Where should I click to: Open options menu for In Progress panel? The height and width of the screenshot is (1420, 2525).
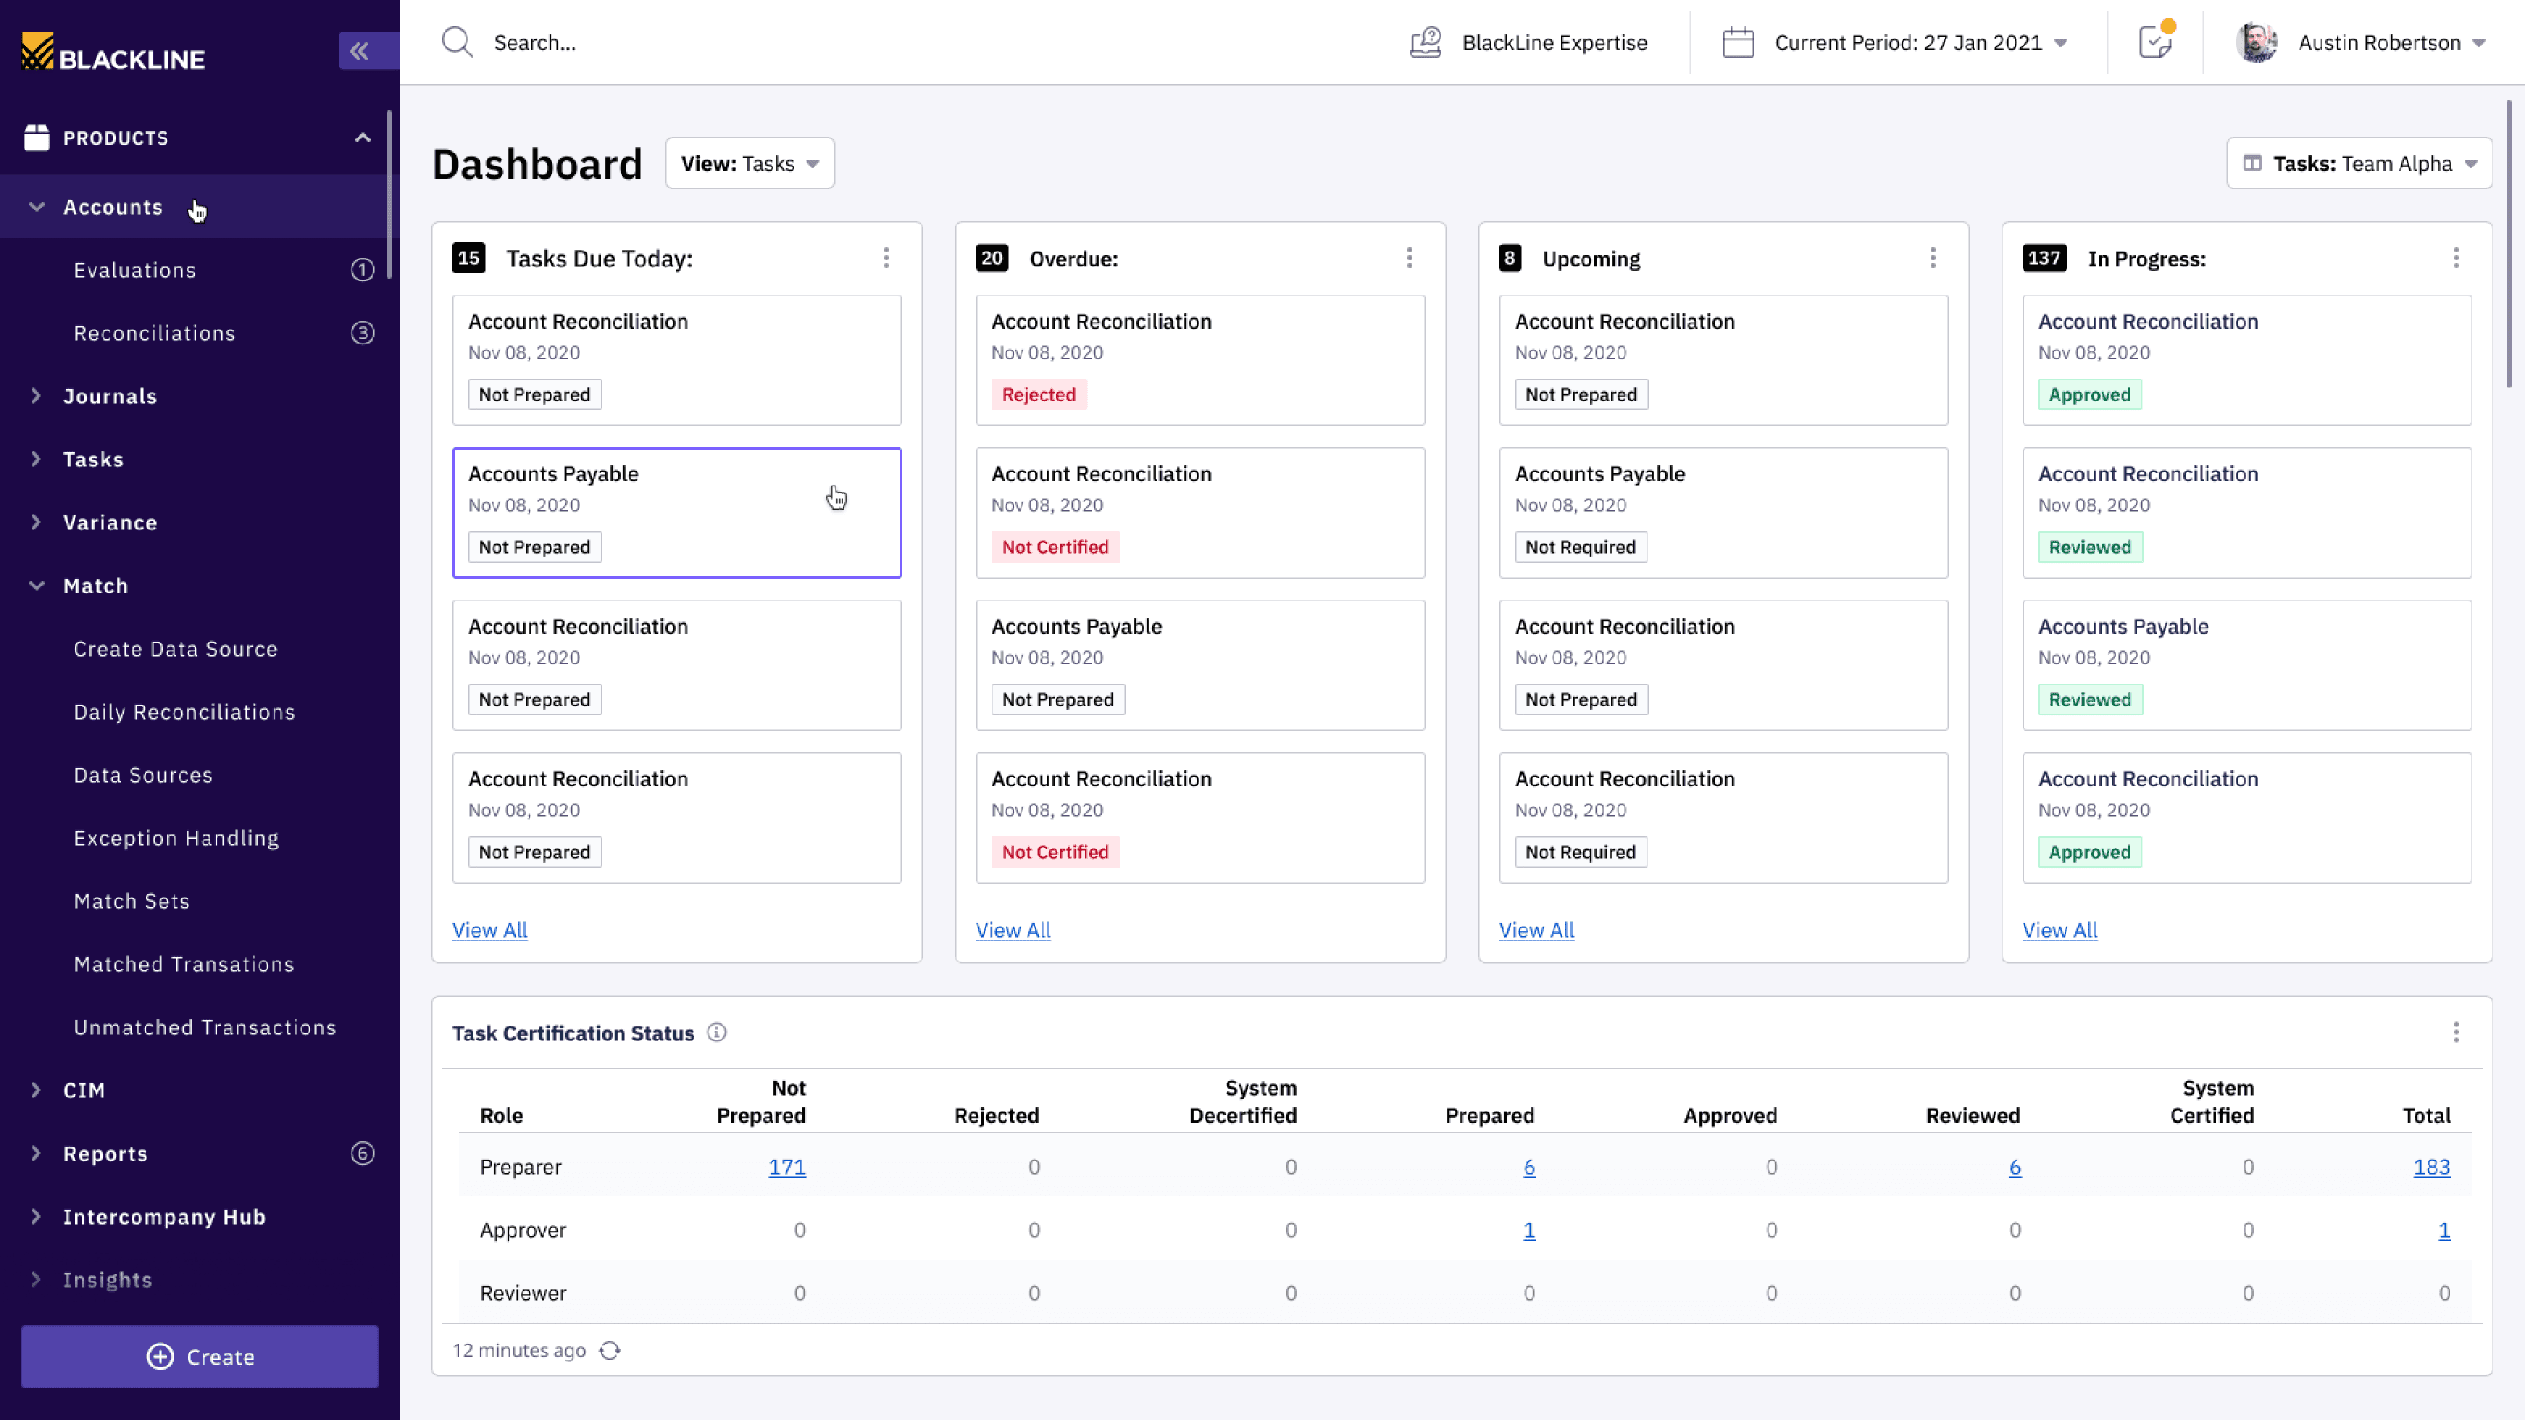pos(2456,258)
